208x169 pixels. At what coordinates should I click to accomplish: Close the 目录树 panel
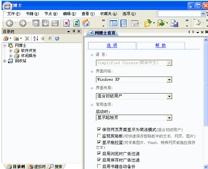(79, 31)
